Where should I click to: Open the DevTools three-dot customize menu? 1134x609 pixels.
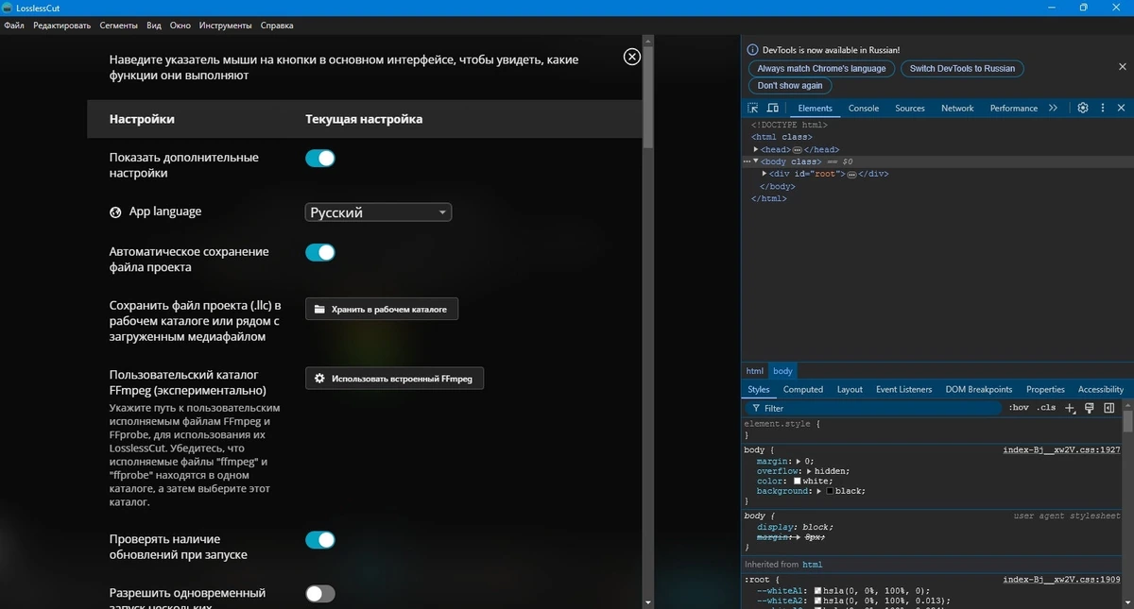click(x=1102, y=108)
